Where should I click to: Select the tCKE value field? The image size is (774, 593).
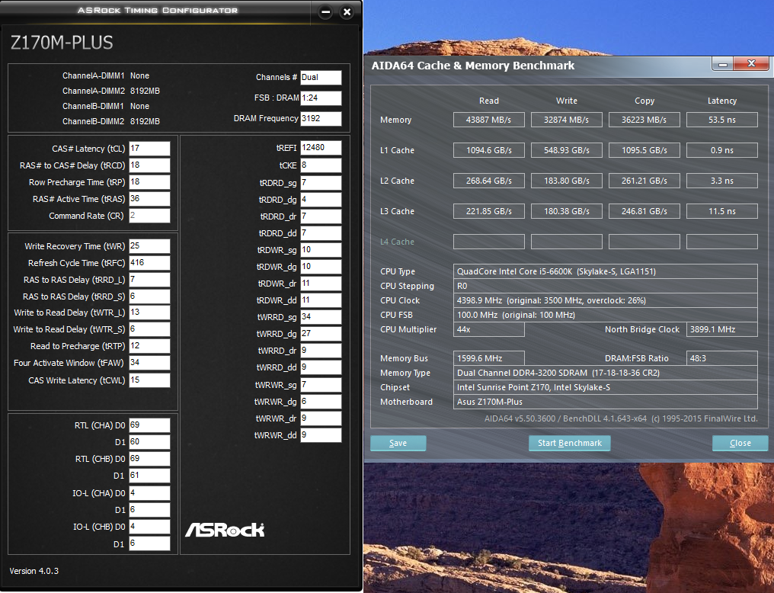(321, 165)
